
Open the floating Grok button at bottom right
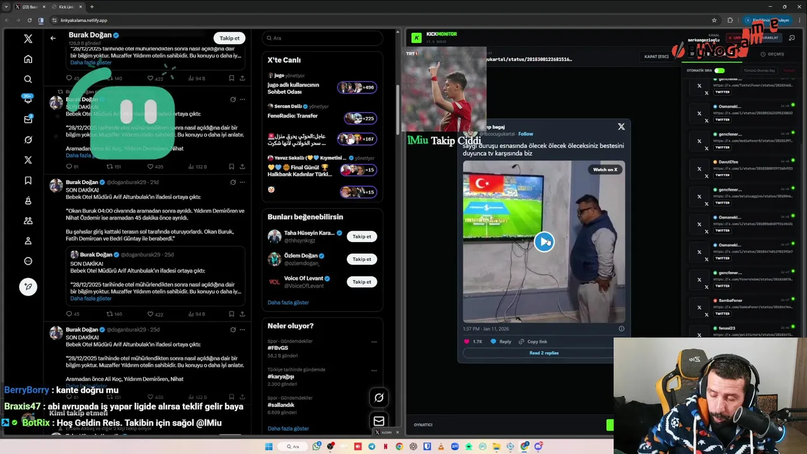[x=379, y=397]
